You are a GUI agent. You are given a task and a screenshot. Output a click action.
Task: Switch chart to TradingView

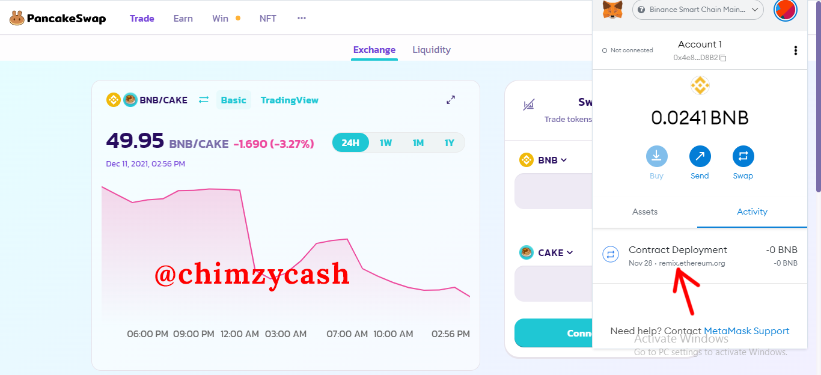[x=290, y=100]
